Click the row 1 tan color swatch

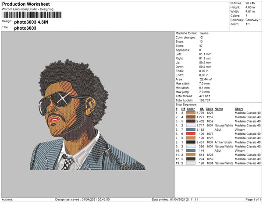point(191,113)
